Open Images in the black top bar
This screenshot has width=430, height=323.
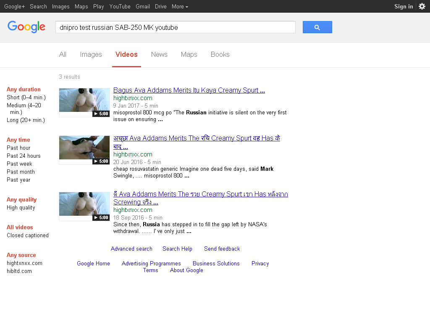pos(60,6)
